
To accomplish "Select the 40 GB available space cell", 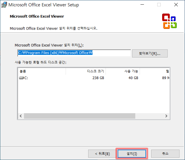I will (133, 78).
